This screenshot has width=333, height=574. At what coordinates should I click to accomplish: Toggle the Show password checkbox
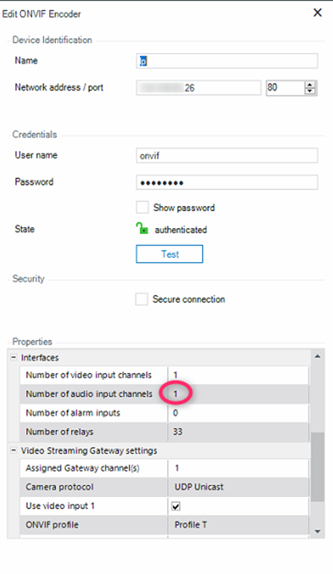142,207
